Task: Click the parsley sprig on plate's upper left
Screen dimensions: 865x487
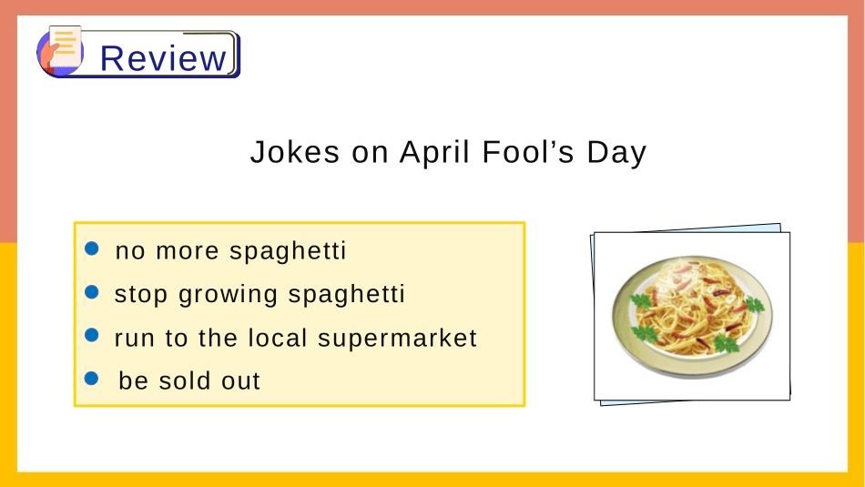Action: 642,301
